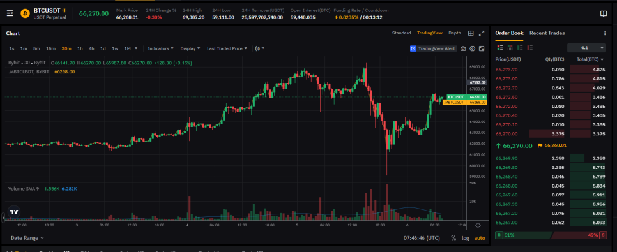Image resolution: width=617 pixels, height=252 pixels.
Task: Select the 1s timeframe
Action: (11, 48)
